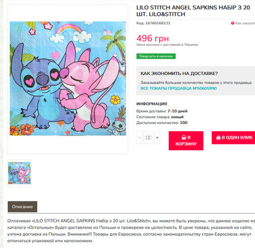Click 'Как экономить на доставке?' heading
The image size is (255, 248).
point(179,74)
